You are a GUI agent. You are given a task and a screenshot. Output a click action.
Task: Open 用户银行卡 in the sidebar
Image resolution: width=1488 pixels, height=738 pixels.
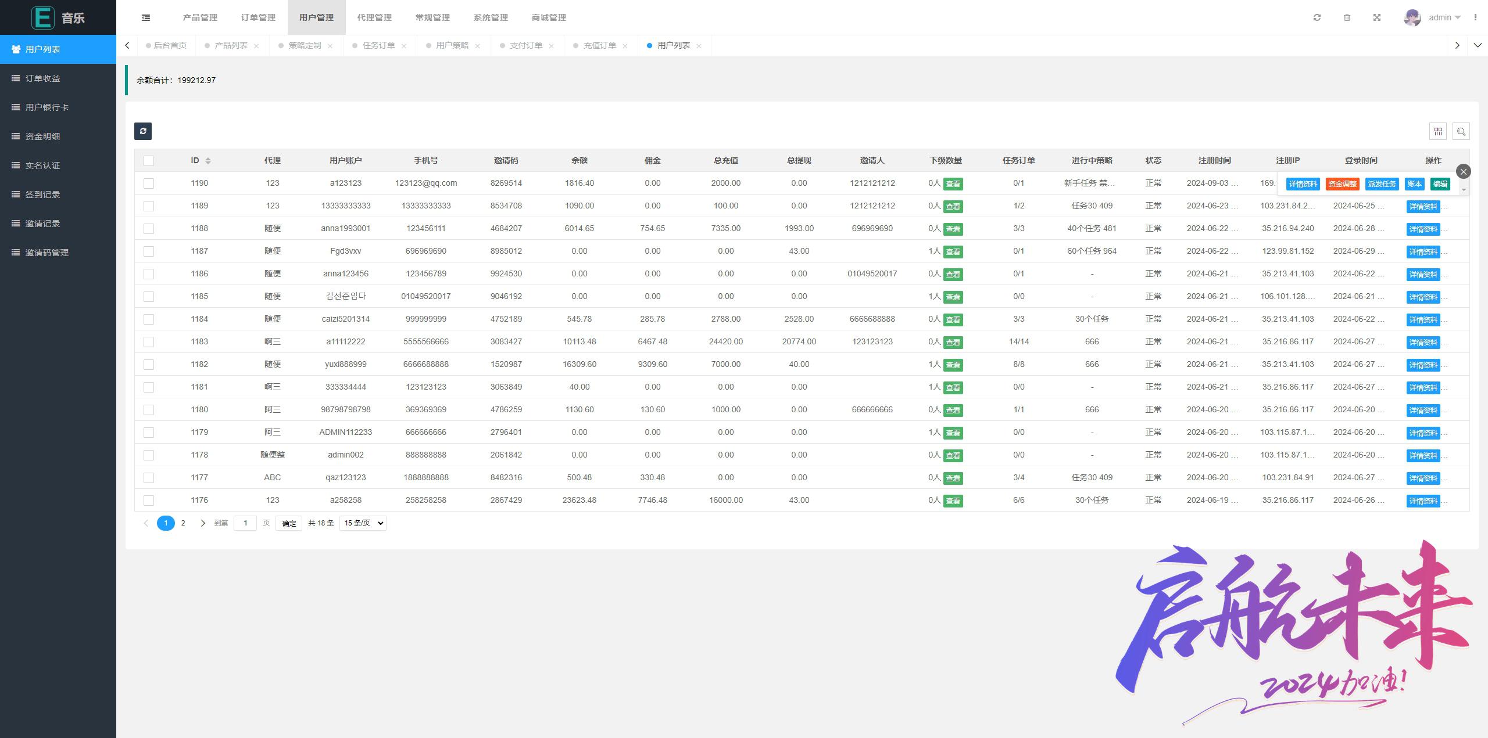(58, 107)
